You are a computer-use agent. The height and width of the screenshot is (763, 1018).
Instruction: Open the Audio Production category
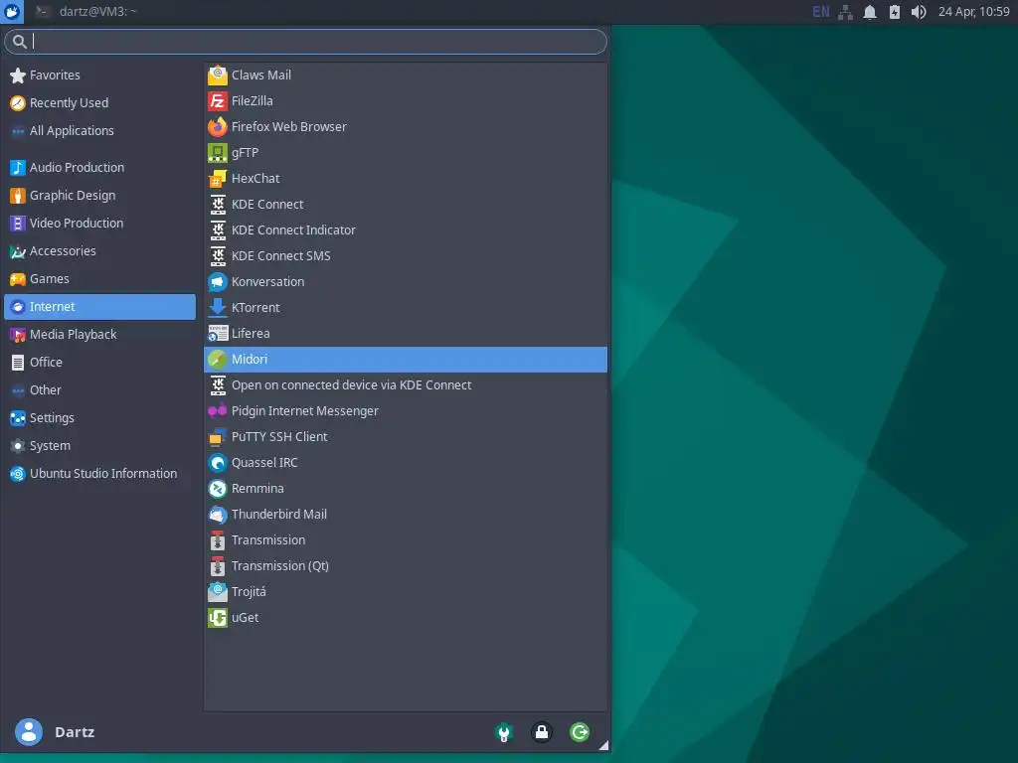100,167
